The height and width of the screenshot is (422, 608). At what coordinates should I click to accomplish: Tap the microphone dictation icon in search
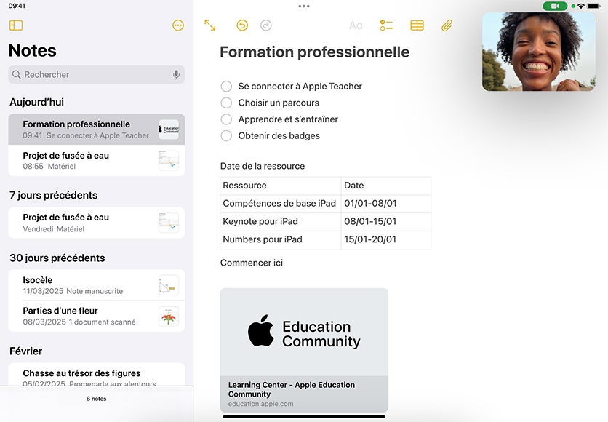click(x=176, y=74)
